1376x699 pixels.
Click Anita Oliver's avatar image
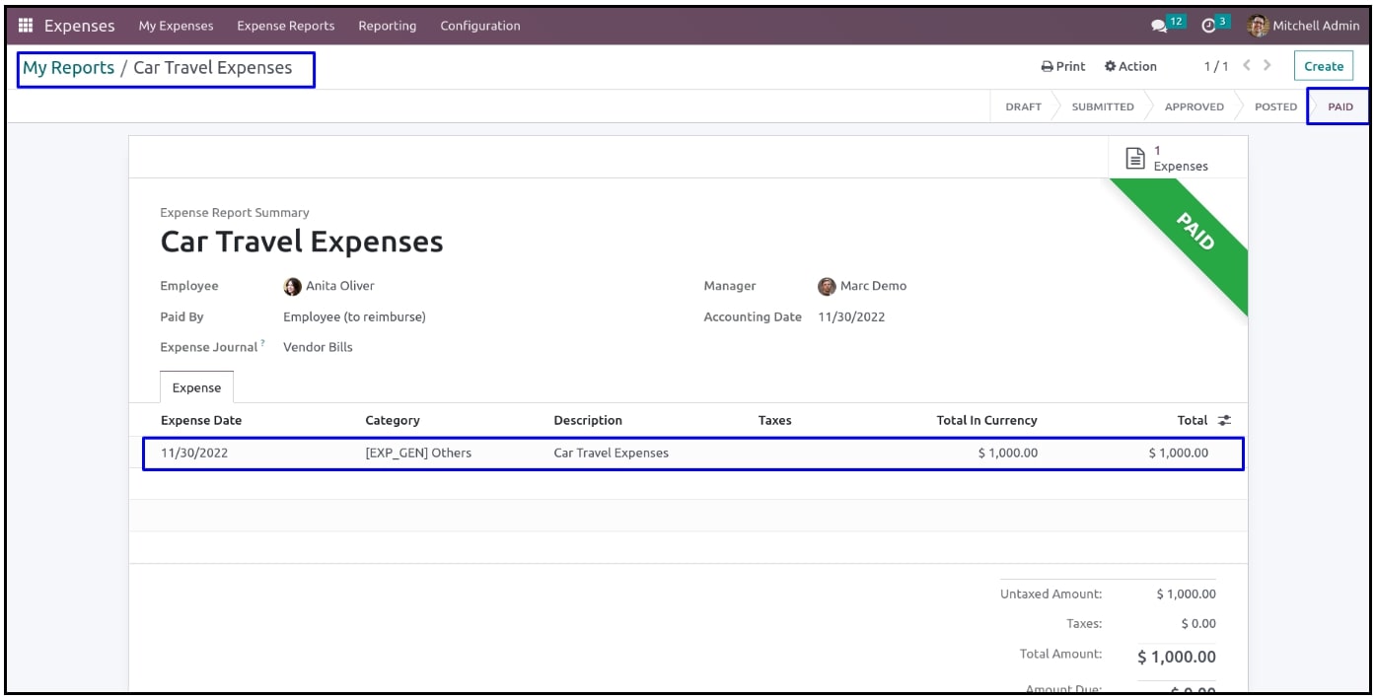click(x=292, y=287)
